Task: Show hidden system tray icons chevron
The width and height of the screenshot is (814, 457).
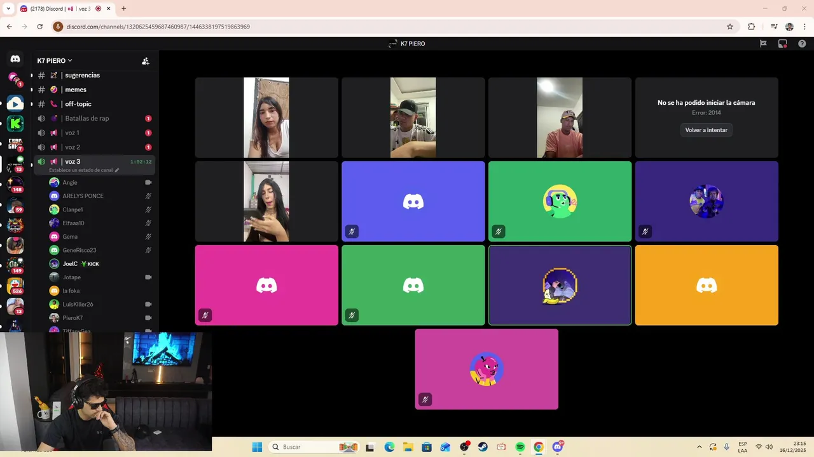Action: (700, 447)
